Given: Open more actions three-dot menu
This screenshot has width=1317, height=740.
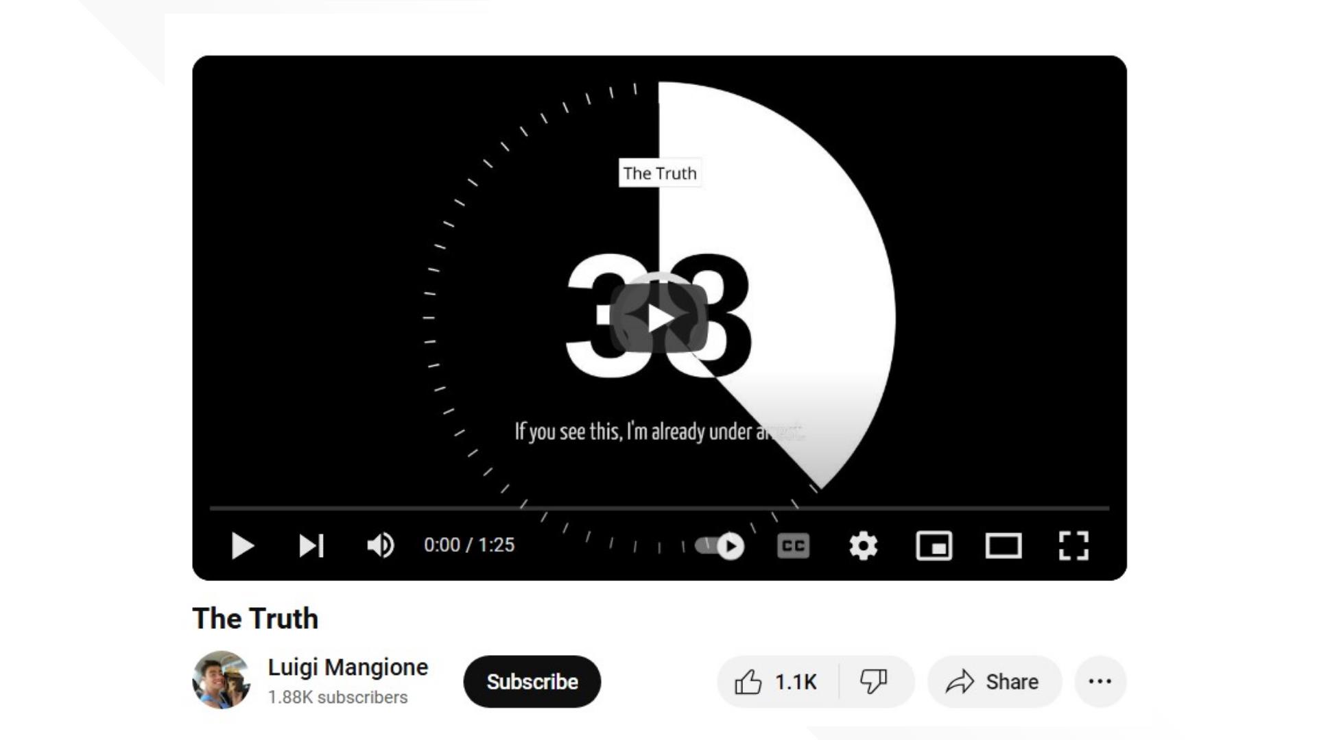Looking at the screenshot, I should tap(1100, 682).
